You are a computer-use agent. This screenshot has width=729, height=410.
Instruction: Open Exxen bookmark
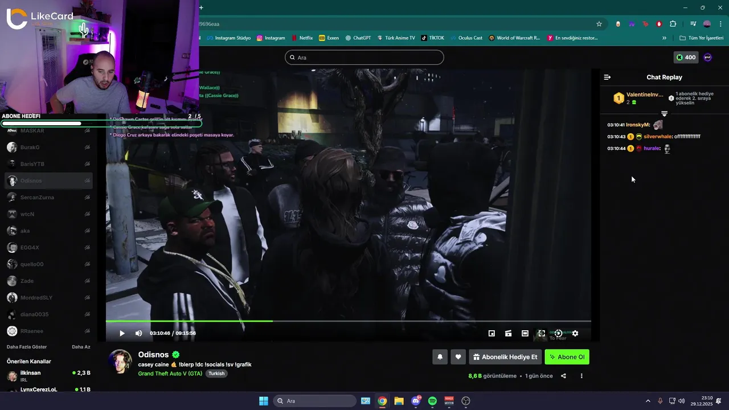tap(329, 38)
